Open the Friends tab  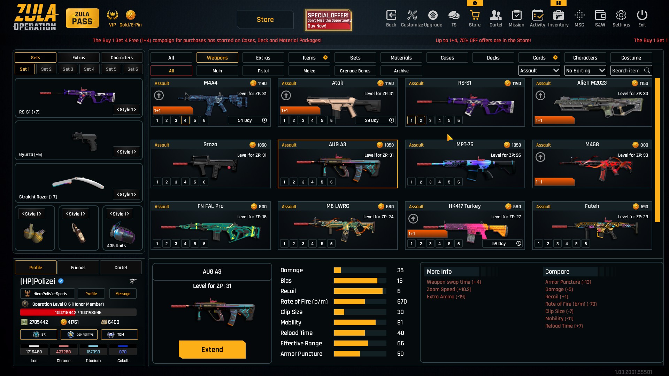(78, 267)
